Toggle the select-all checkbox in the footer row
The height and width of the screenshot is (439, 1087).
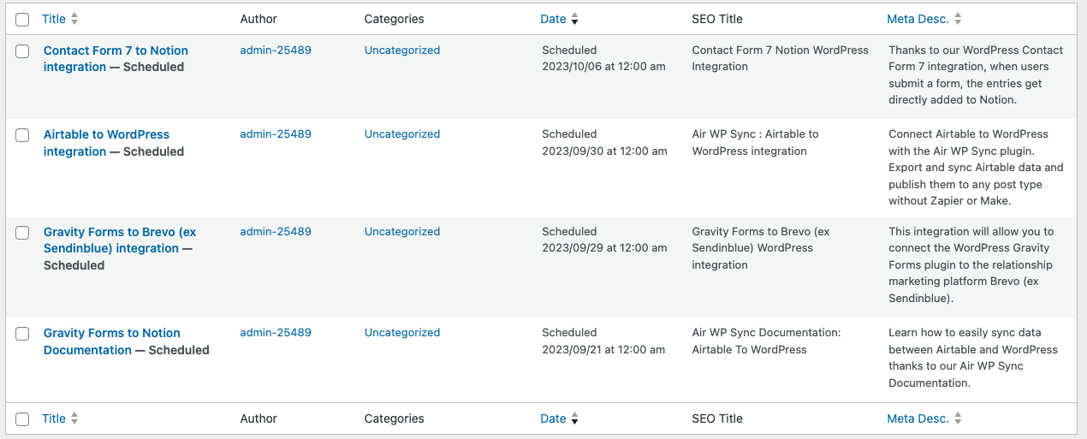pos(23,419)
